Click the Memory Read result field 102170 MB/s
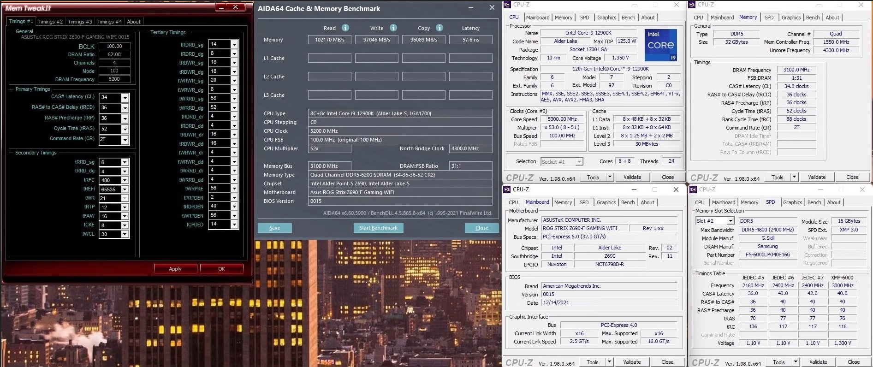Viewport: 873px width, 367px height. pos(329,40)
